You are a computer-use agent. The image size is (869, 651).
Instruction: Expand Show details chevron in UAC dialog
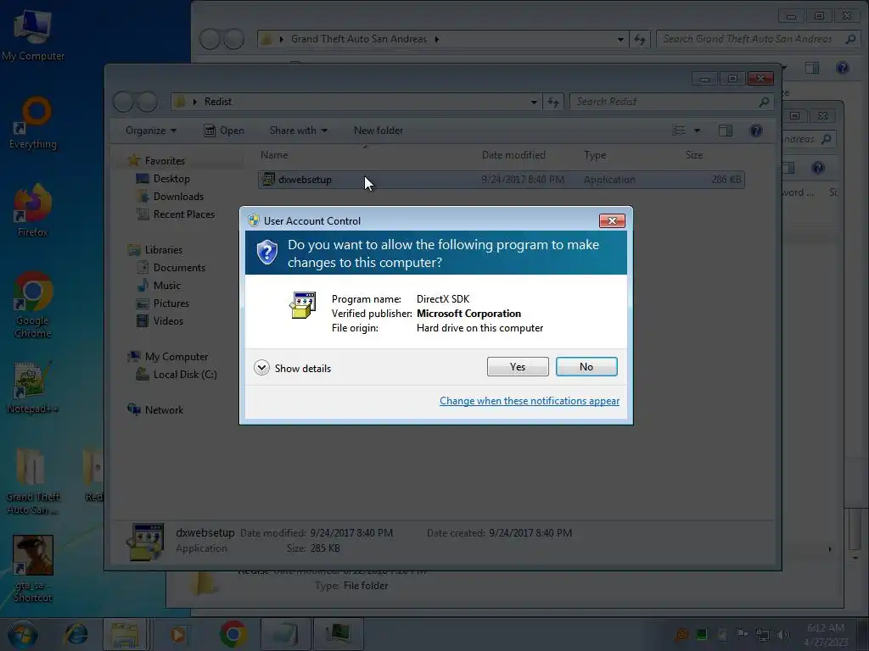261,368
